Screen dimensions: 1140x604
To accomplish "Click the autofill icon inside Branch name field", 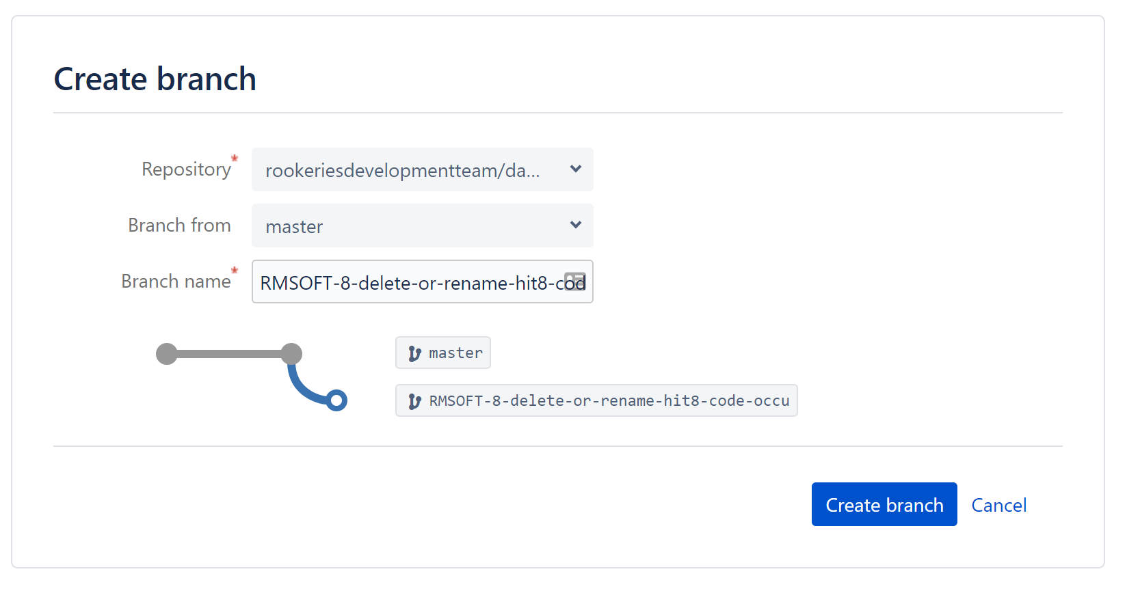I will pos(575,282).
